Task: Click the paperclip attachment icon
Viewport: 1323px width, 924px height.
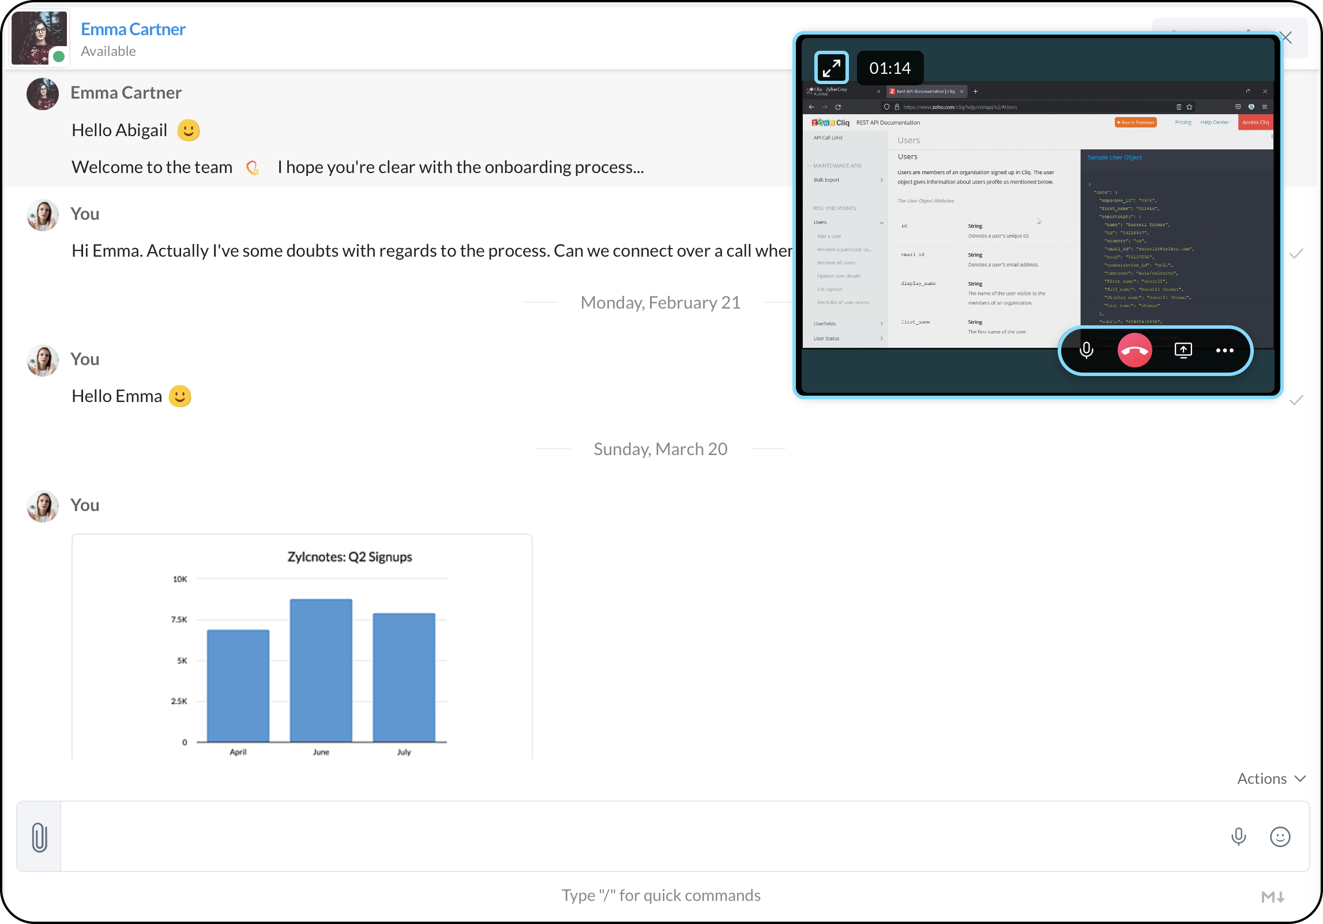Action: [39, 837]
